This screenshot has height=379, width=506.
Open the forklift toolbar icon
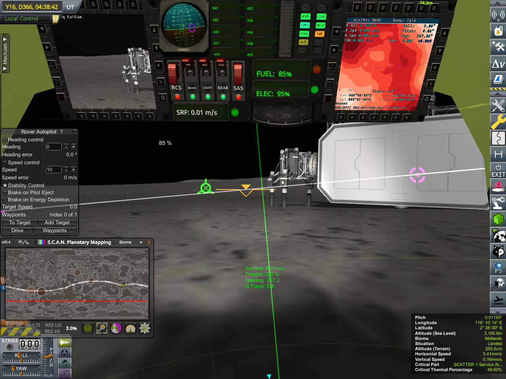point(498,284)
